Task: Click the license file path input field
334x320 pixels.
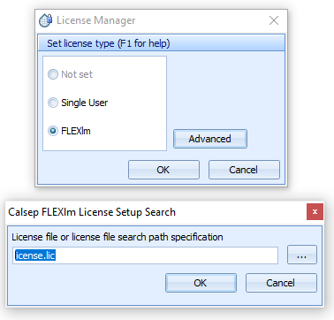Action: (145, 255)
